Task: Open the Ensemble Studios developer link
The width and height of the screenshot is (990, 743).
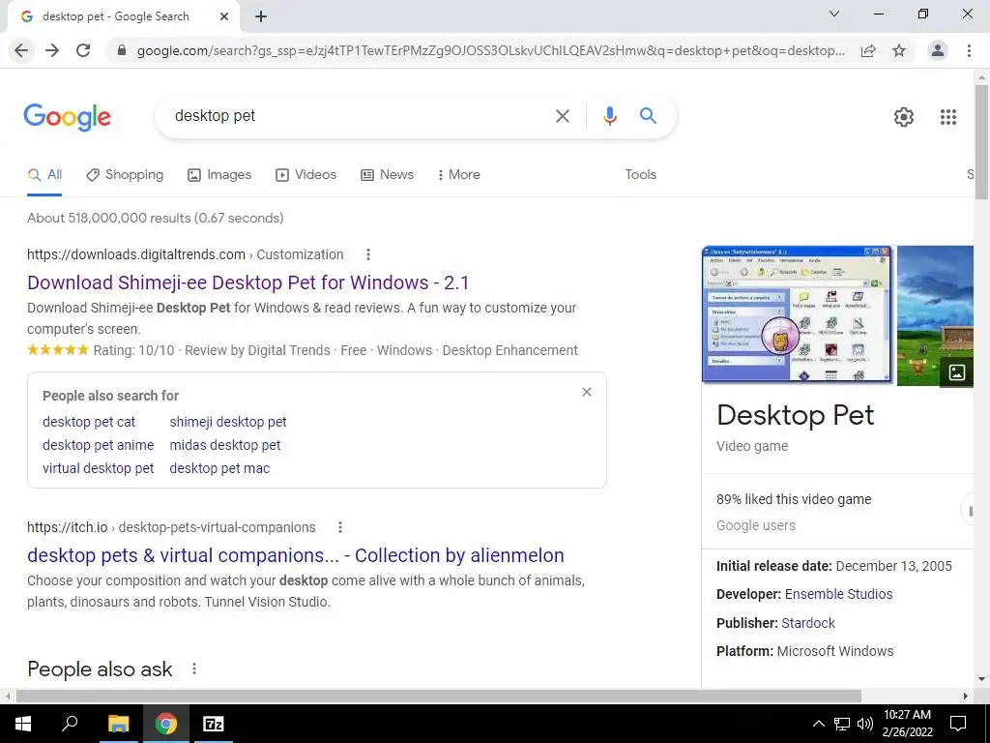Action: [x=838, y=595]
